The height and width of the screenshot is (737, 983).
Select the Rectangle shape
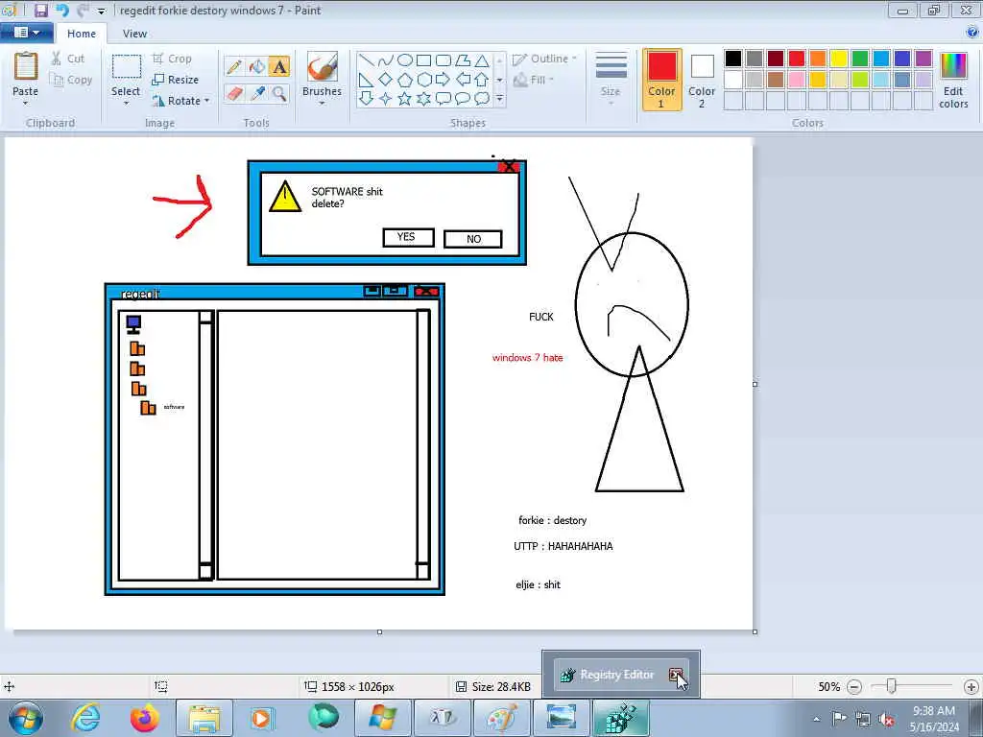click(x=423, y=60)
